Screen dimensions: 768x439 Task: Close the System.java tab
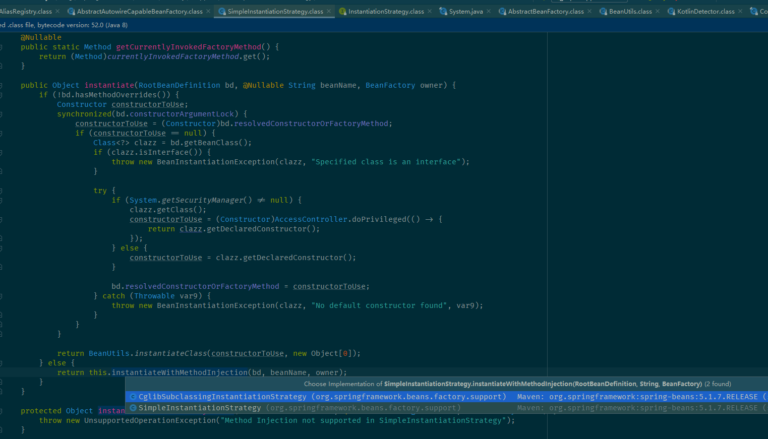[x=489, y=11]
